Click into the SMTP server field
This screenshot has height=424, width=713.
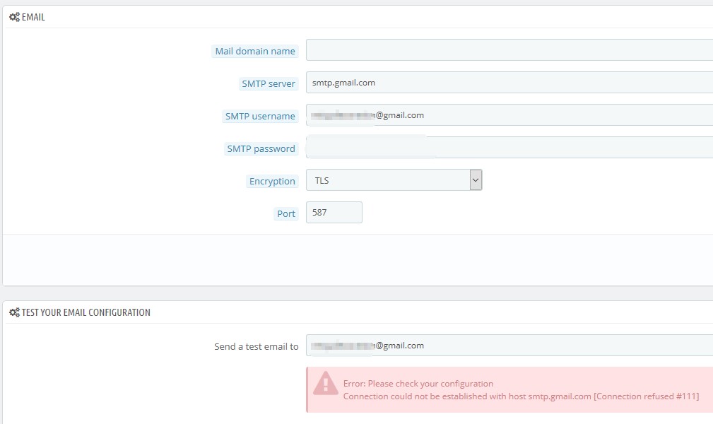(x=509, y=83)
